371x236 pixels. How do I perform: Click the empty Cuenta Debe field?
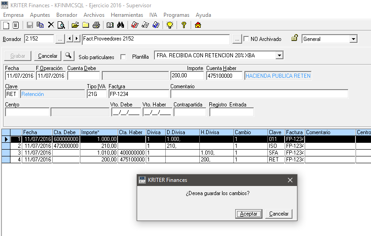tap(84, 76)
